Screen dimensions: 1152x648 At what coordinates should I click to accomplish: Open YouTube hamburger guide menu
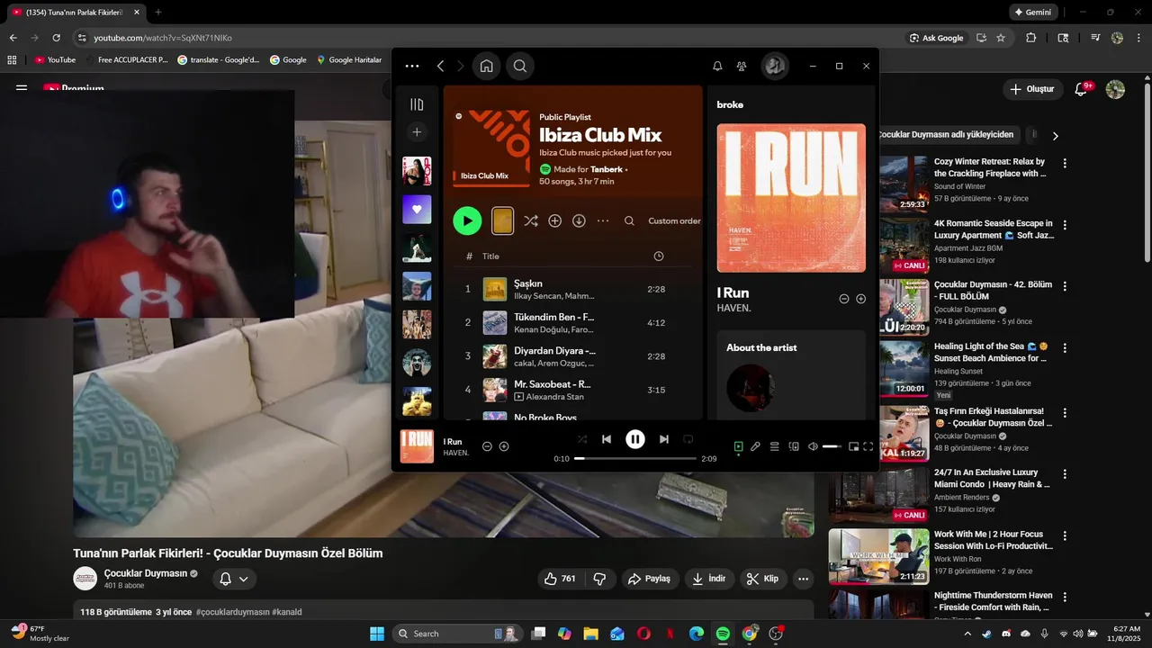pos(22,89)
